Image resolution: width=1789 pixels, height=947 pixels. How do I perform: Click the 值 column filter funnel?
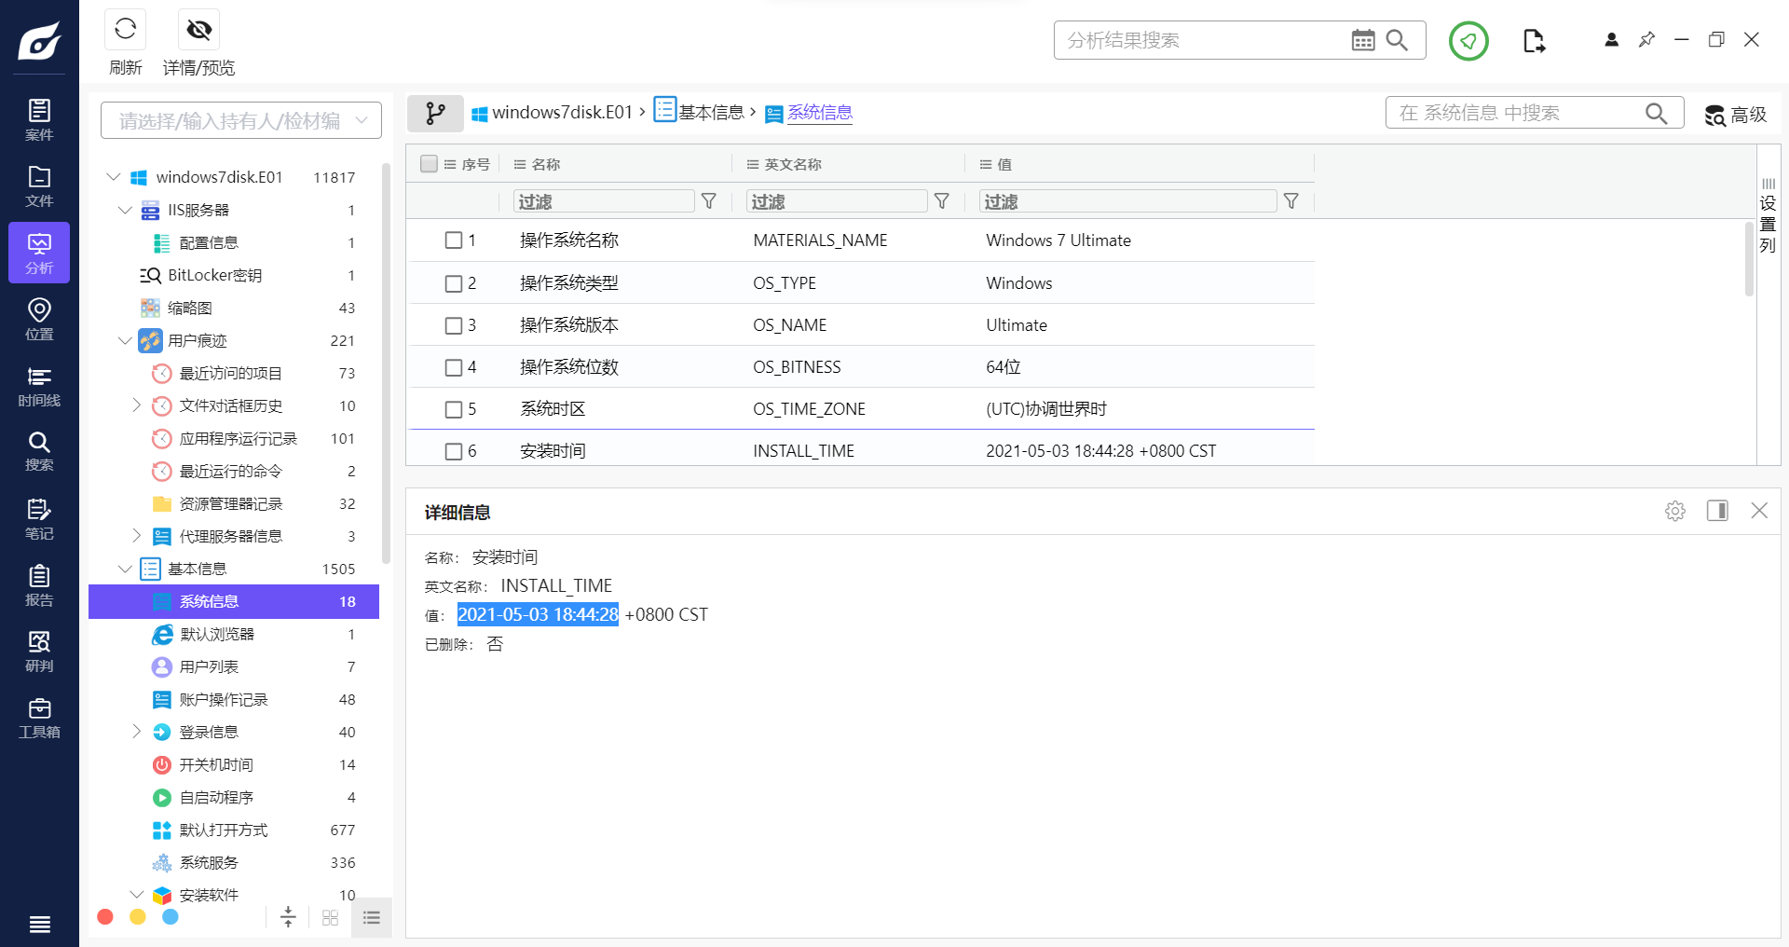pyautogui.click(x=1291, y=201)
